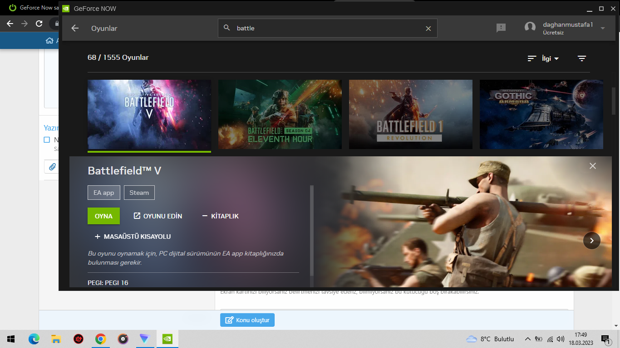
Task: Open File Explorer from the taskbar
Action: (x=56, y=338)
